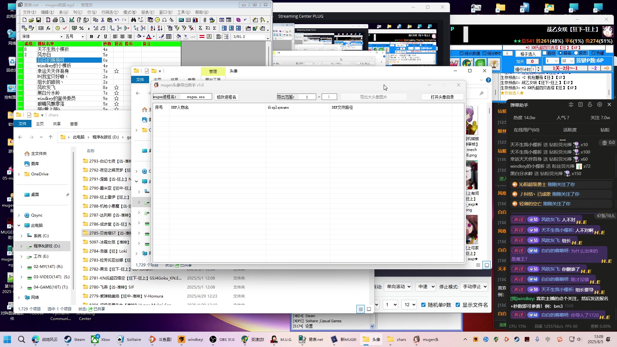This screenshot has width=617, height=347.
Task: Click the fx formula icon in 易表.net
Action: point(48,28)
